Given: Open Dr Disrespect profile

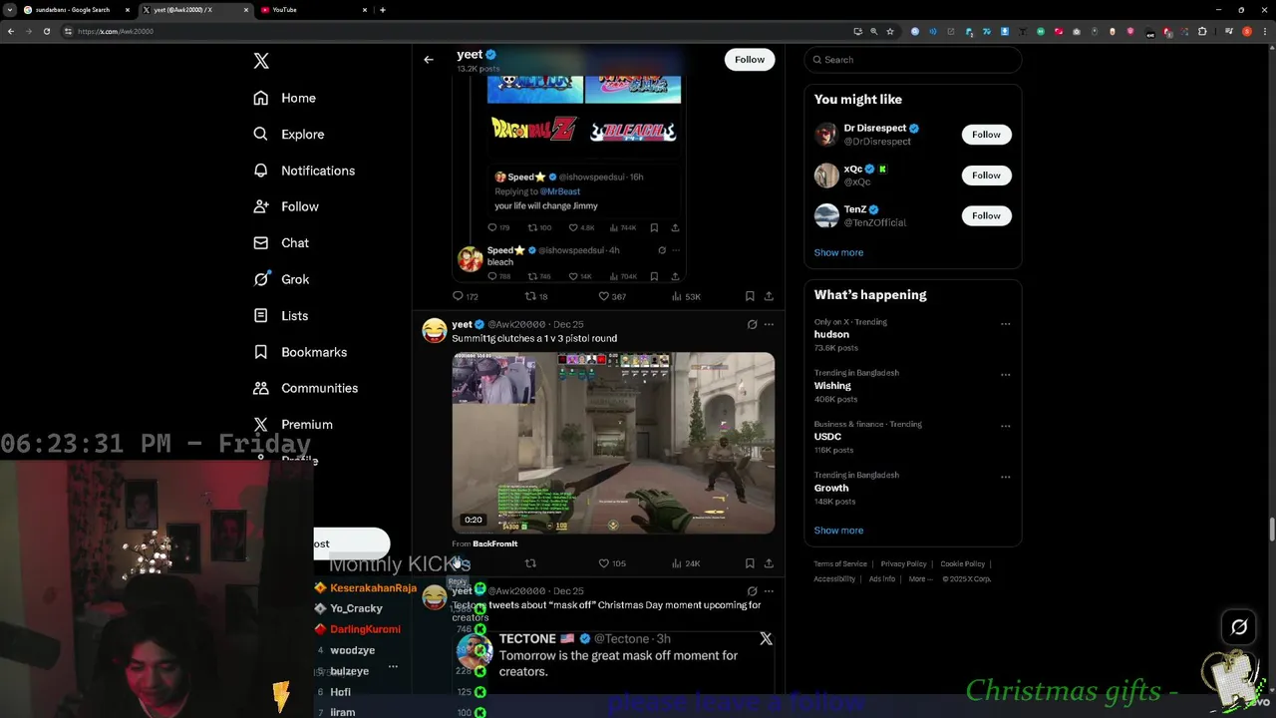Looking at the screenshot, I should (875, 128).
